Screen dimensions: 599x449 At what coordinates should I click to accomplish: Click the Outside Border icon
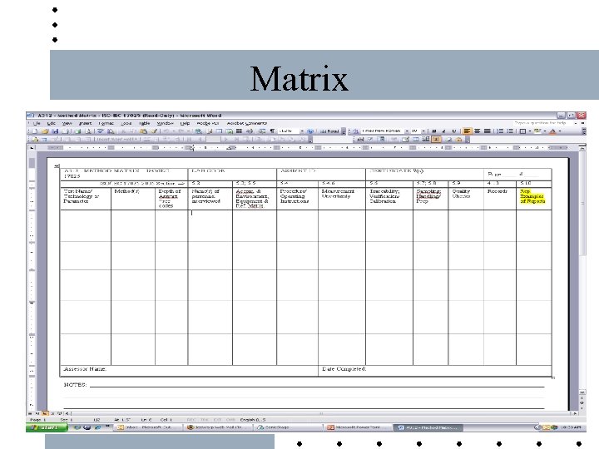tap(522, 131)
